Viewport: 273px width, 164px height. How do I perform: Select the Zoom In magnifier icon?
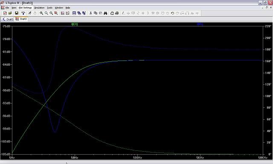(x=41, y=13)
